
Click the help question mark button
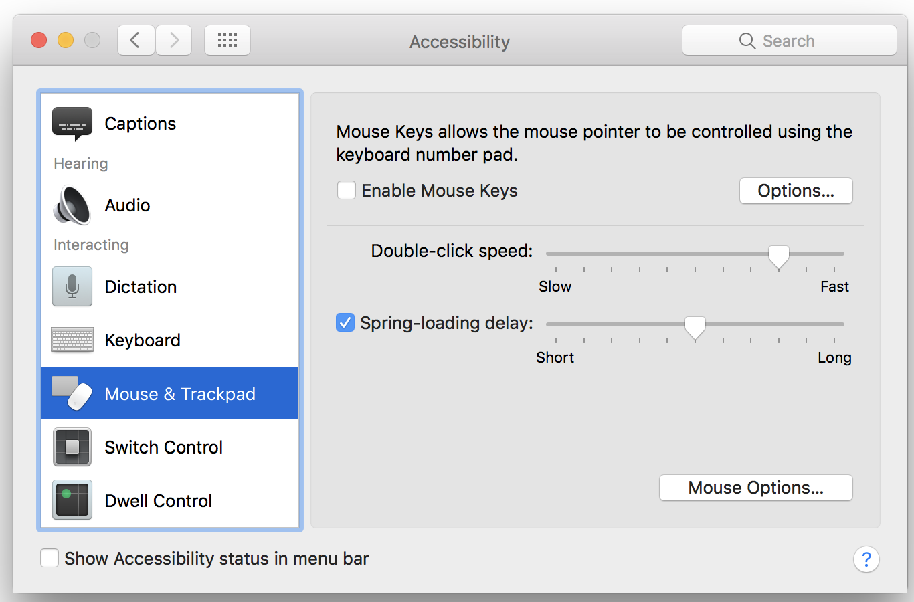pyautogui.click(x=866, y=559)
